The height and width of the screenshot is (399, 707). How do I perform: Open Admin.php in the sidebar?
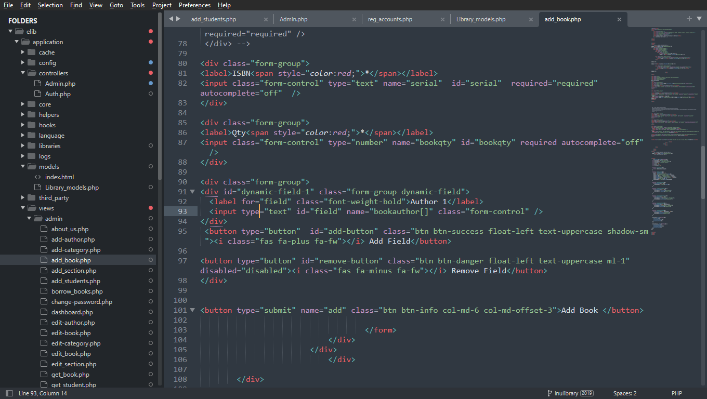pyautogui.click(x=60, y=83)
